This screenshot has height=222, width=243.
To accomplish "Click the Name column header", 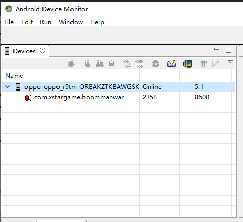I will pos(14,76).
